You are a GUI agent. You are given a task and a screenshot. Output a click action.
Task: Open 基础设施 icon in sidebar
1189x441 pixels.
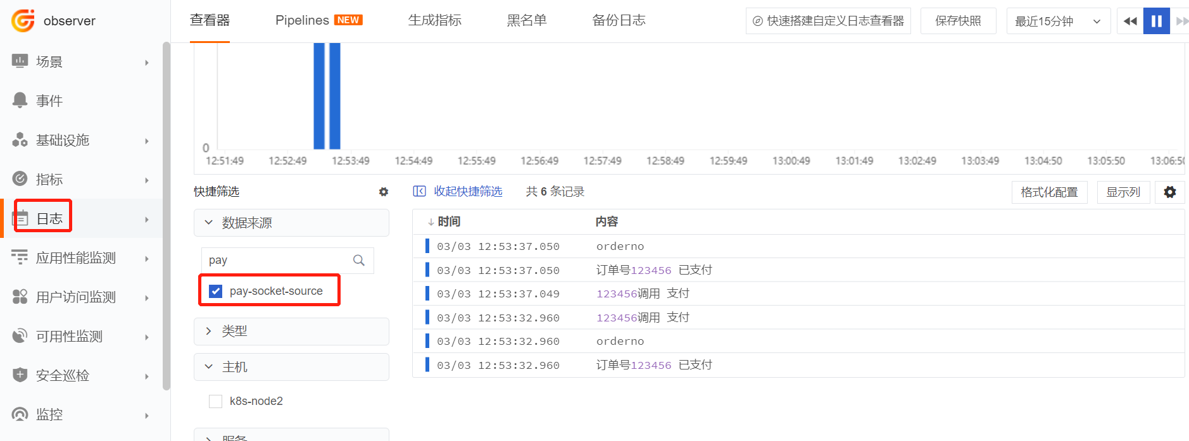[20, 139]
